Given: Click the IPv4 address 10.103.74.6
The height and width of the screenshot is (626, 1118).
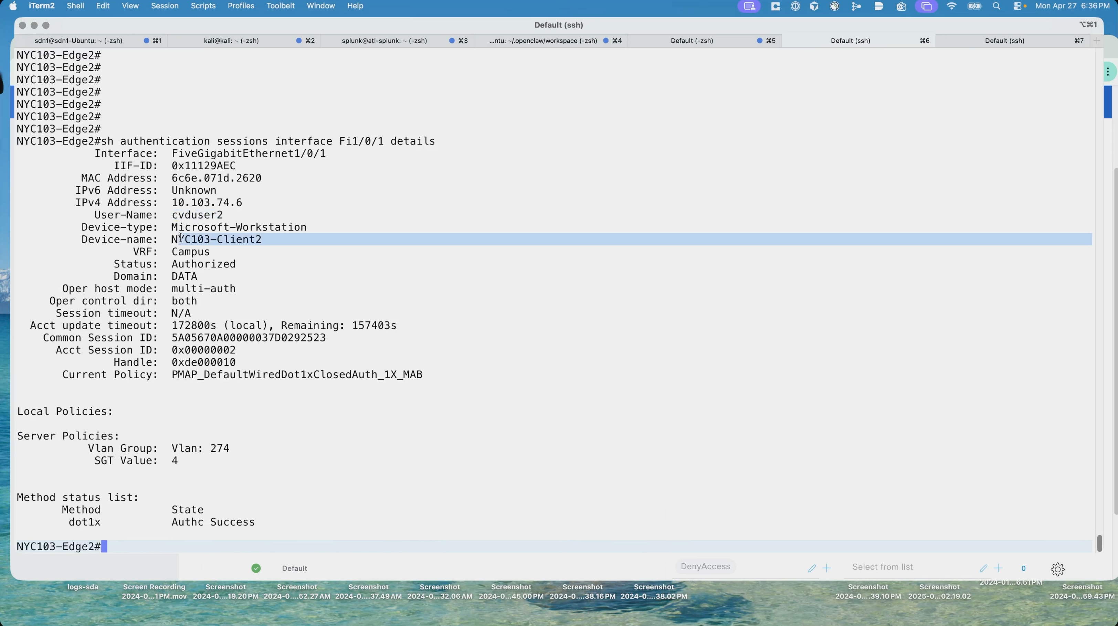Looking at the screenshot, I should tap(207, 203).
